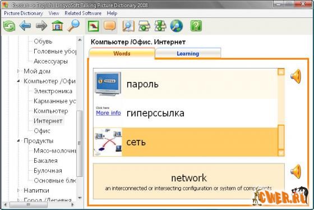Select Мясо-молочные in the tree
The image size is (314, 210).
[x=55, y=150]
